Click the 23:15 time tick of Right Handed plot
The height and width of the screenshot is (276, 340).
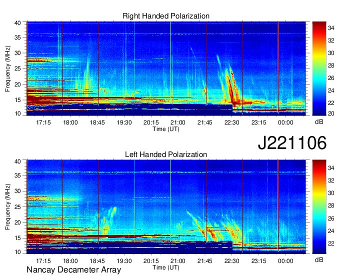click(258, 122)
